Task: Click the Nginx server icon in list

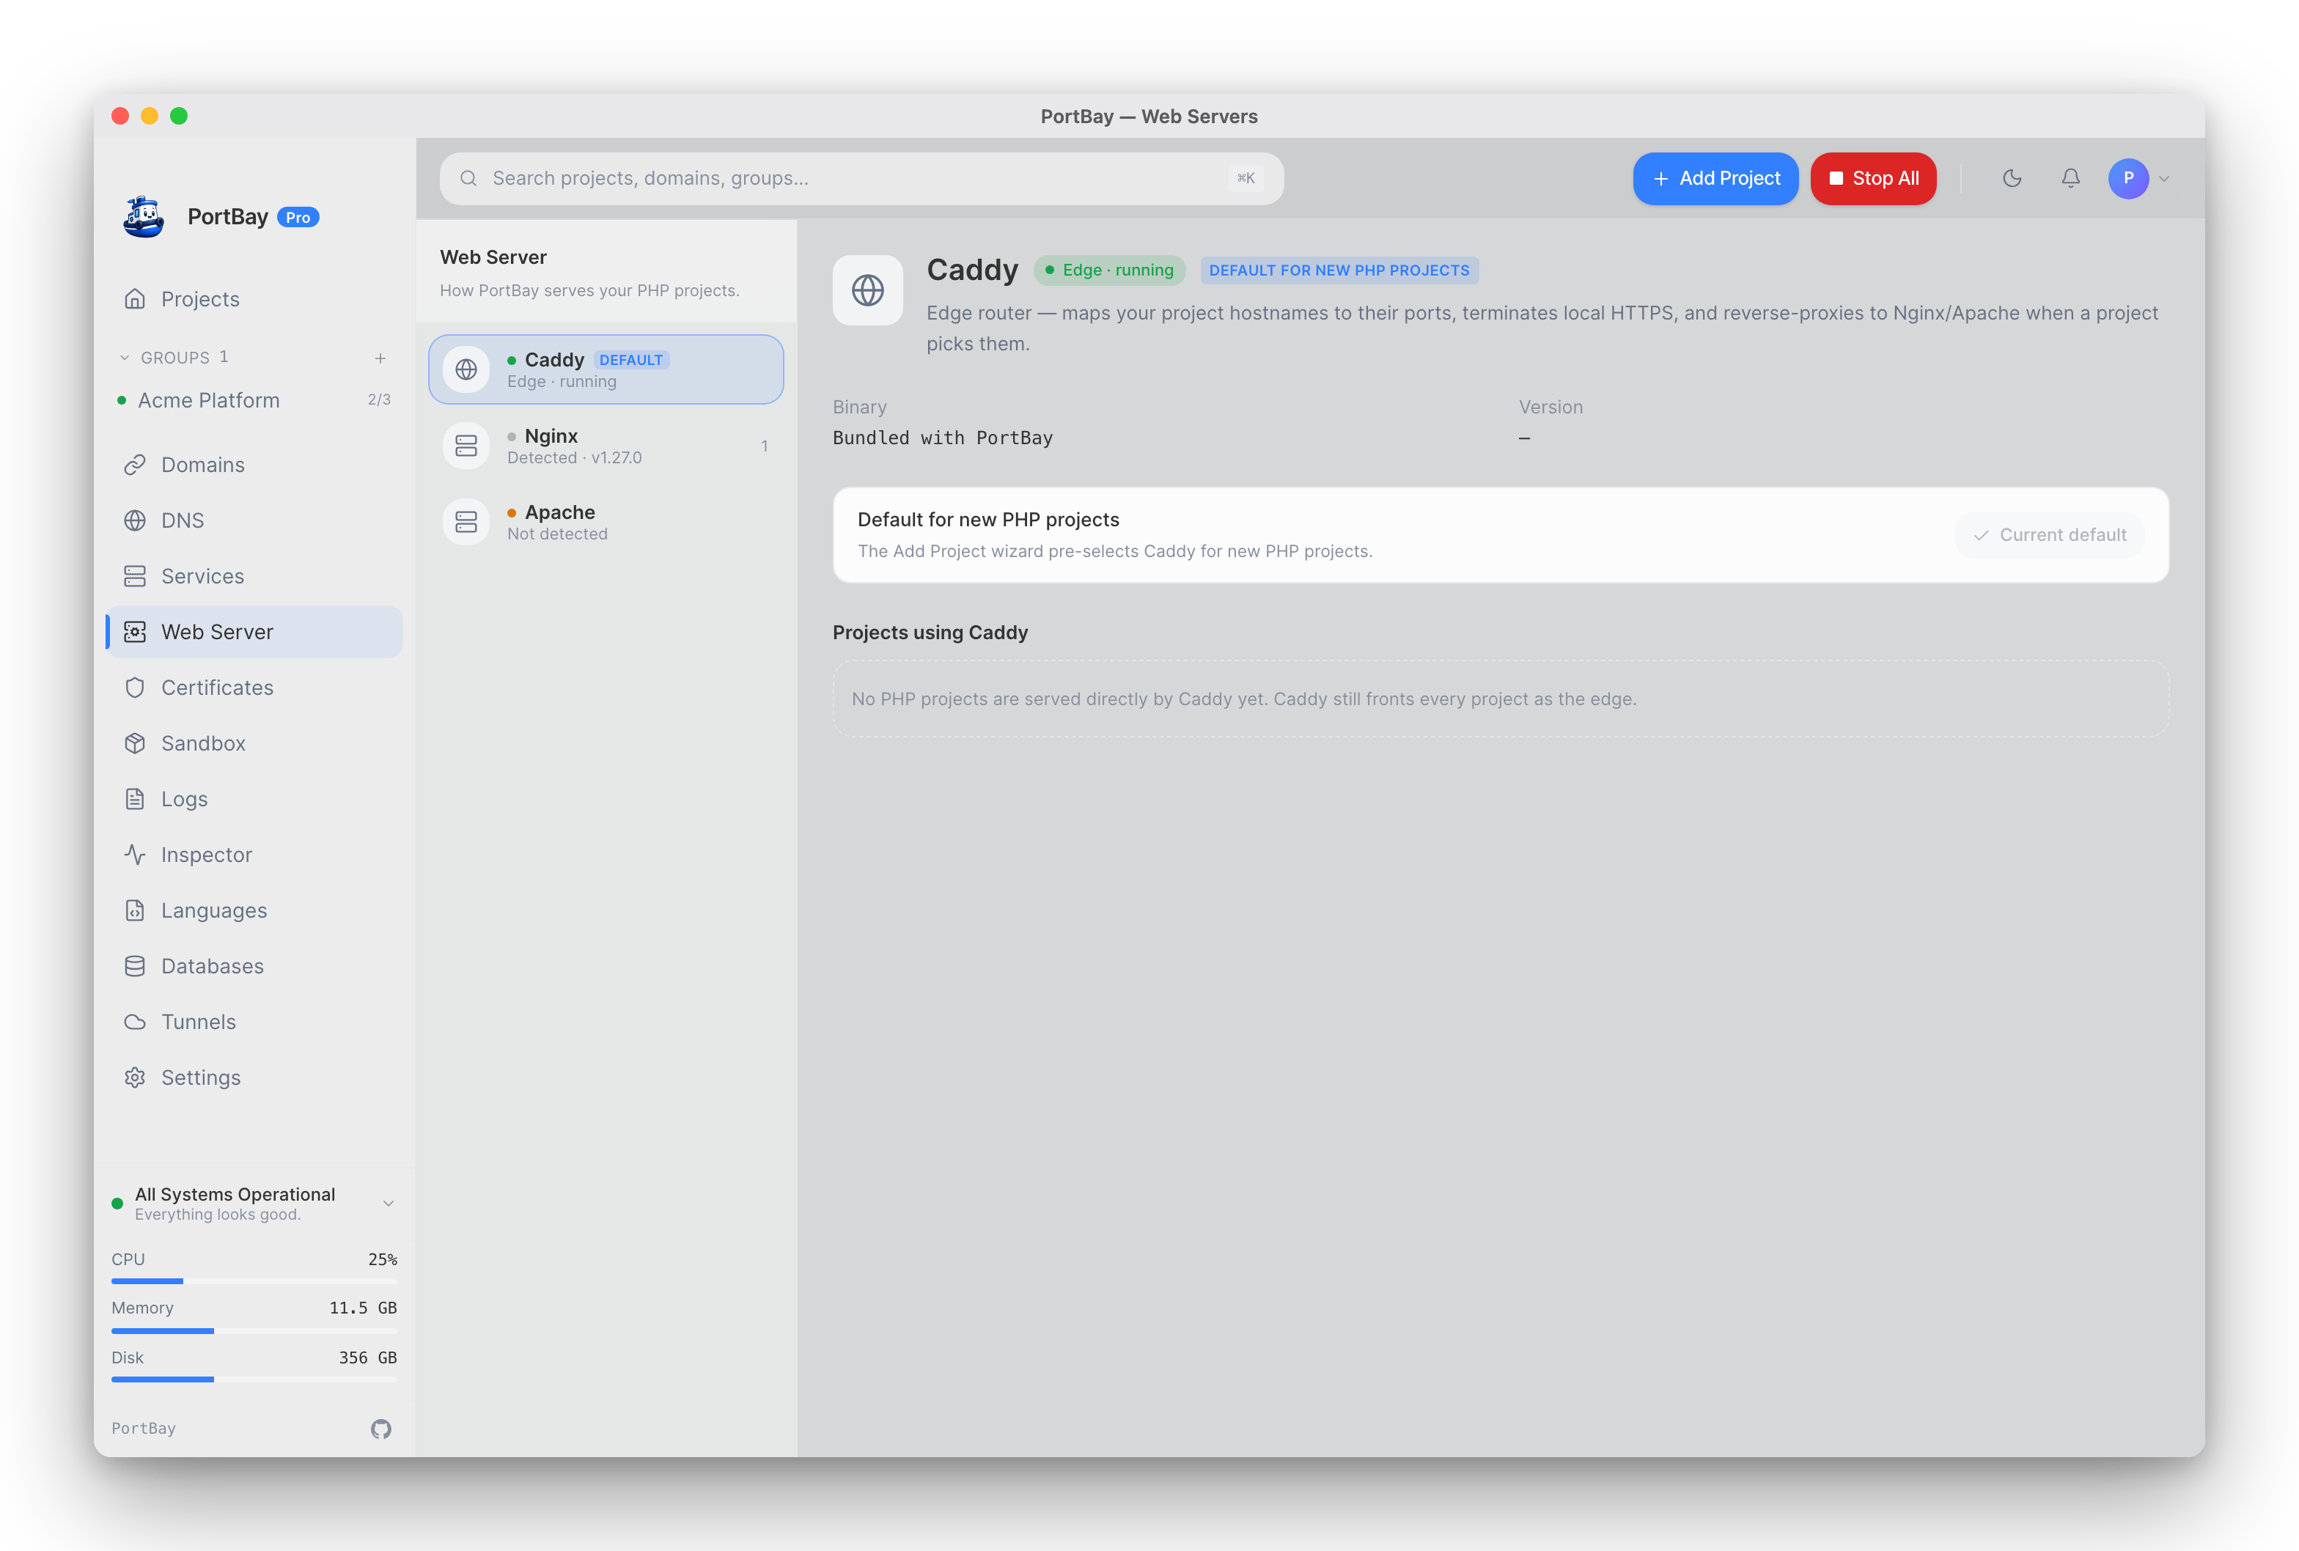Action: point(466,445)
